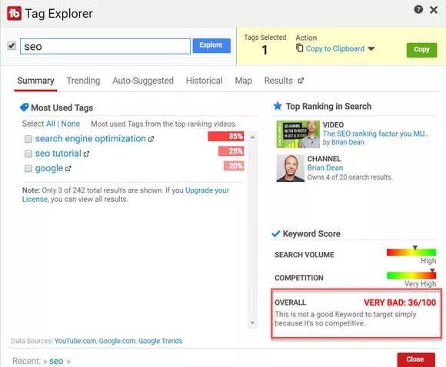This screenshot has height=367, width=446.
Task: Open the Upgrade your License link
Action: [x=125, y=194]
